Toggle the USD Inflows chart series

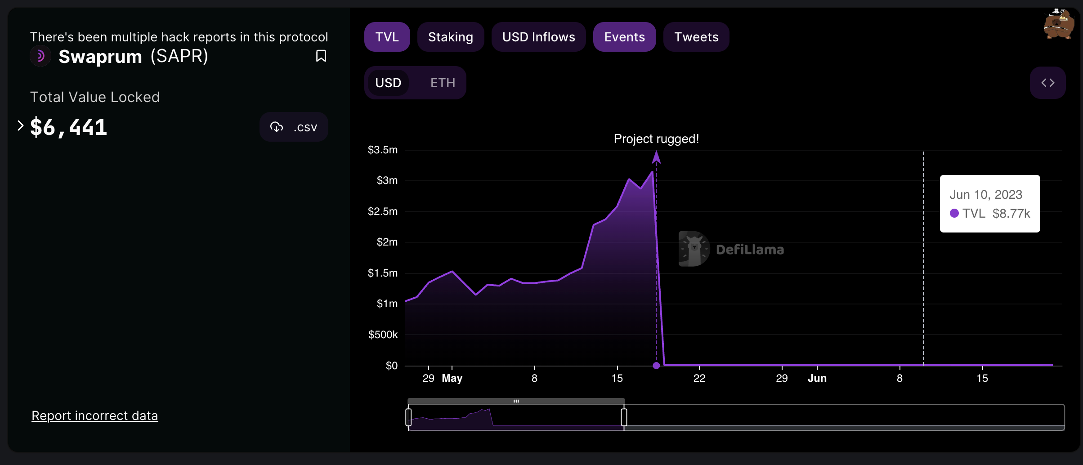[538, 37]
